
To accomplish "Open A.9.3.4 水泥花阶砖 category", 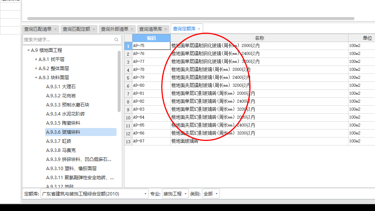I will [65, 114].
